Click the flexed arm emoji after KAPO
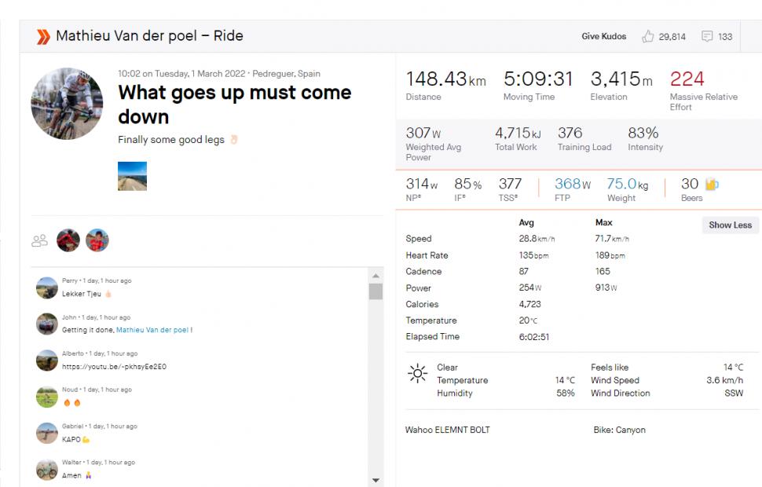Screen dimensions: 762x487 pyautogui.click(x=86, y=439)
